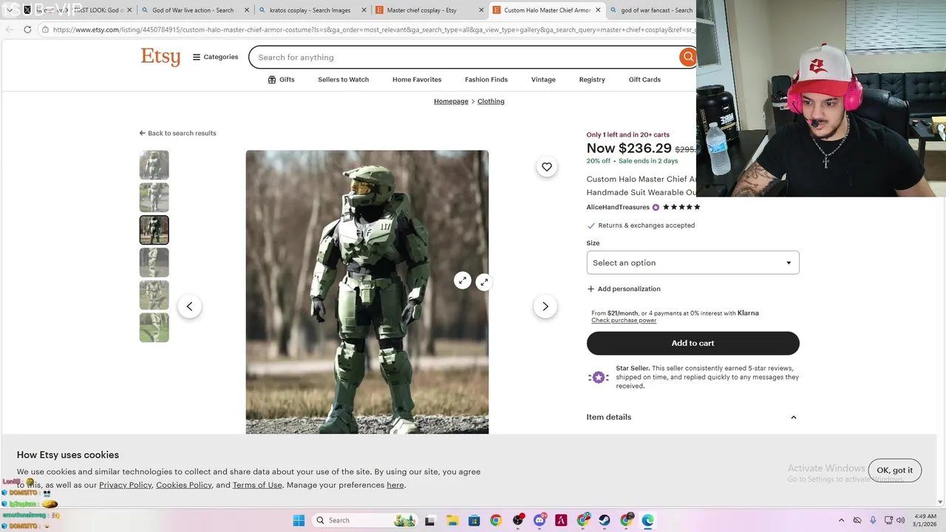Select the second product thumbnail
Viewport: 946px width, 532px height.
tap(154, 197)
